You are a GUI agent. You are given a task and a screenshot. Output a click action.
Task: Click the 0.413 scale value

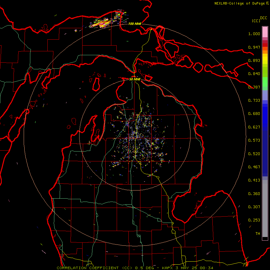coord(254,180)
